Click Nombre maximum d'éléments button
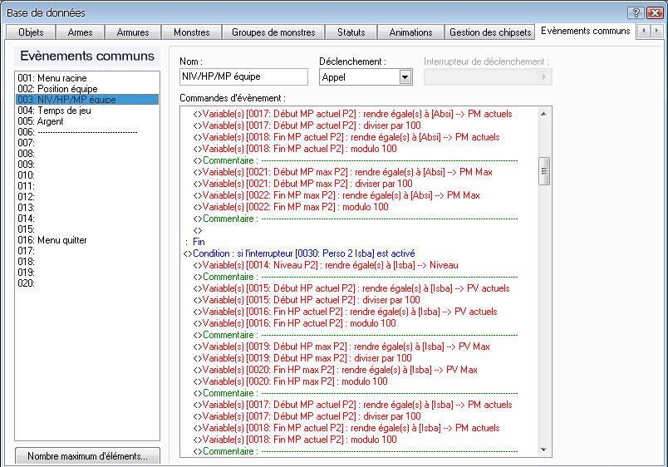 point(87,456)
